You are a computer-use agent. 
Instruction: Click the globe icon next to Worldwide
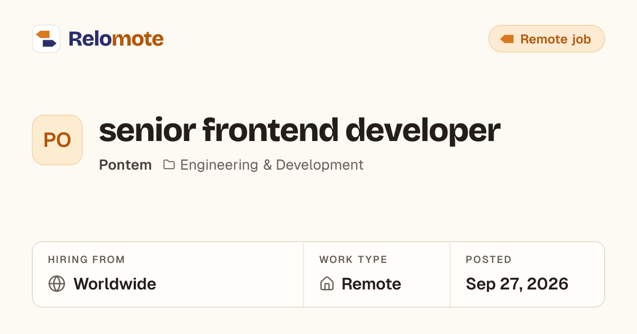pyautogui.click(x=57, y=284)
